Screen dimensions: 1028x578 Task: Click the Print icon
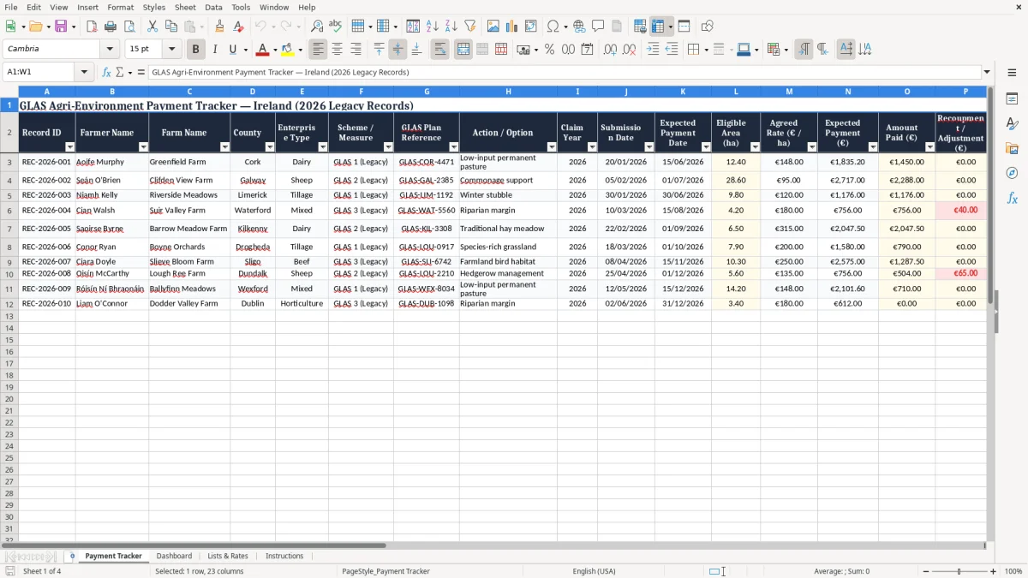click(x=111, y=27)
